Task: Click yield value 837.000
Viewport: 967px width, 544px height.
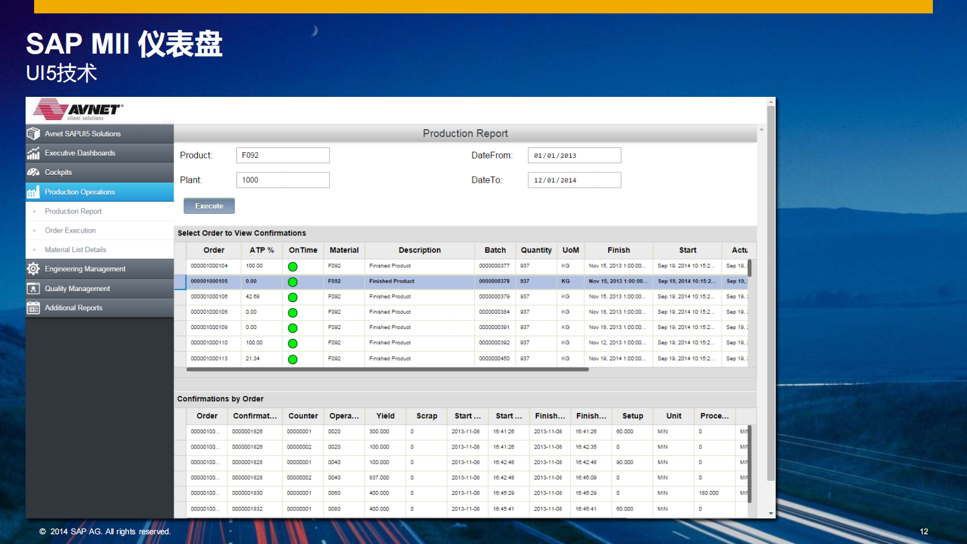Action: point(379,478)
